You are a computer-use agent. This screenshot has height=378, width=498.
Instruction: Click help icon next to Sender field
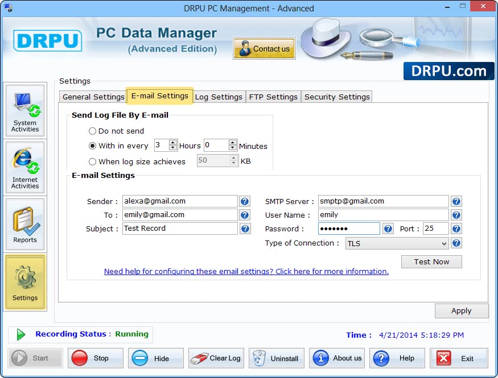point(245,201)
